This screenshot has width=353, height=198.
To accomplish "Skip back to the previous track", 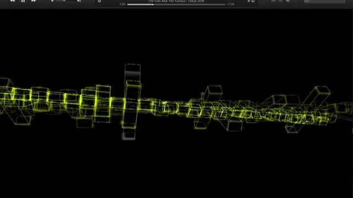I will [x=12, y=1].
